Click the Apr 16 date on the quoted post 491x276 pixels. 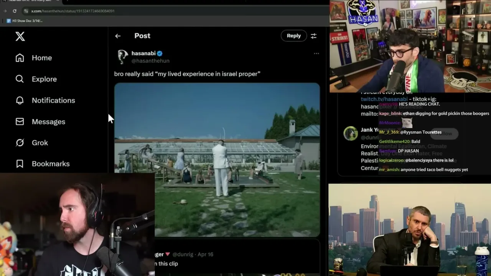click(206, 254)
